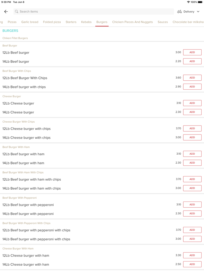Add 14Lb Beef burger with chips

click(x=192, y=87)
